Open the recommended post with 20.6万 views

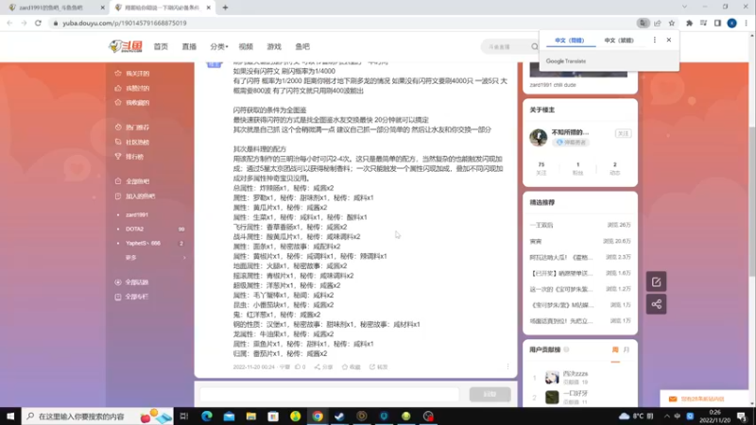580,242
